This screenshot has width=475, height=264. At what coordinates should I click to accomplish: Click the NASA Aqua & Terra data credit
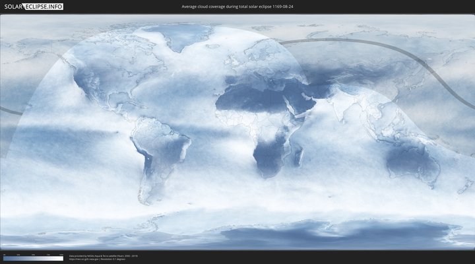(103, 255)
